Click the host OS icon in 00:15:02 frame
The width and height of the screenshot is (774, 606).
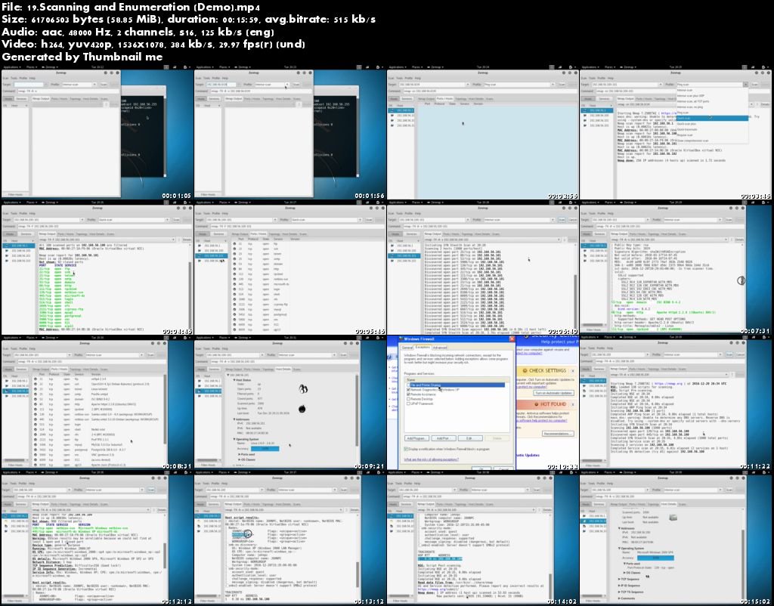point(673,518)
